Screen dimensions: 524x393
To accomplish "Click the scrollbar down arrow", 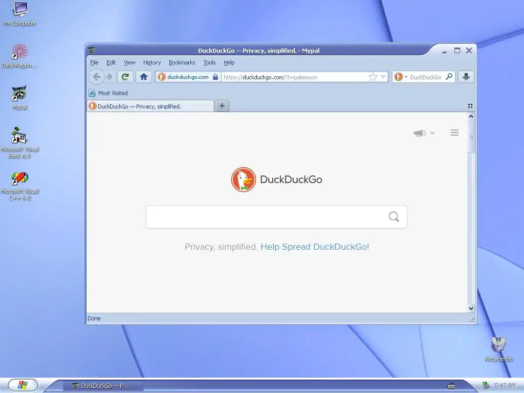I will pos(471,309).
